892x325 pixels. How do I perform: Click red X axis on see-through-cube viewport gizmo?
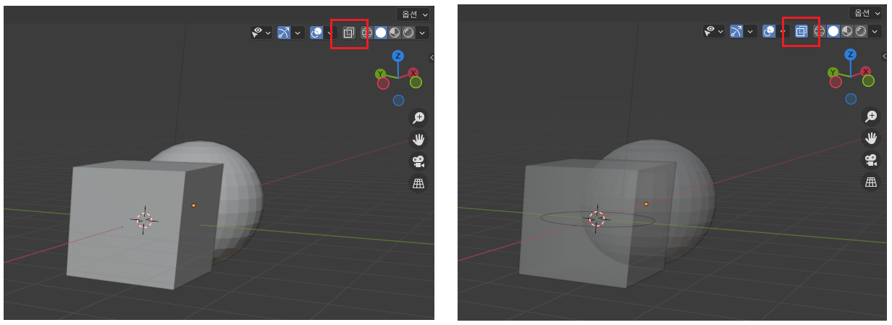pyautogui.click(x=865, y=72)
